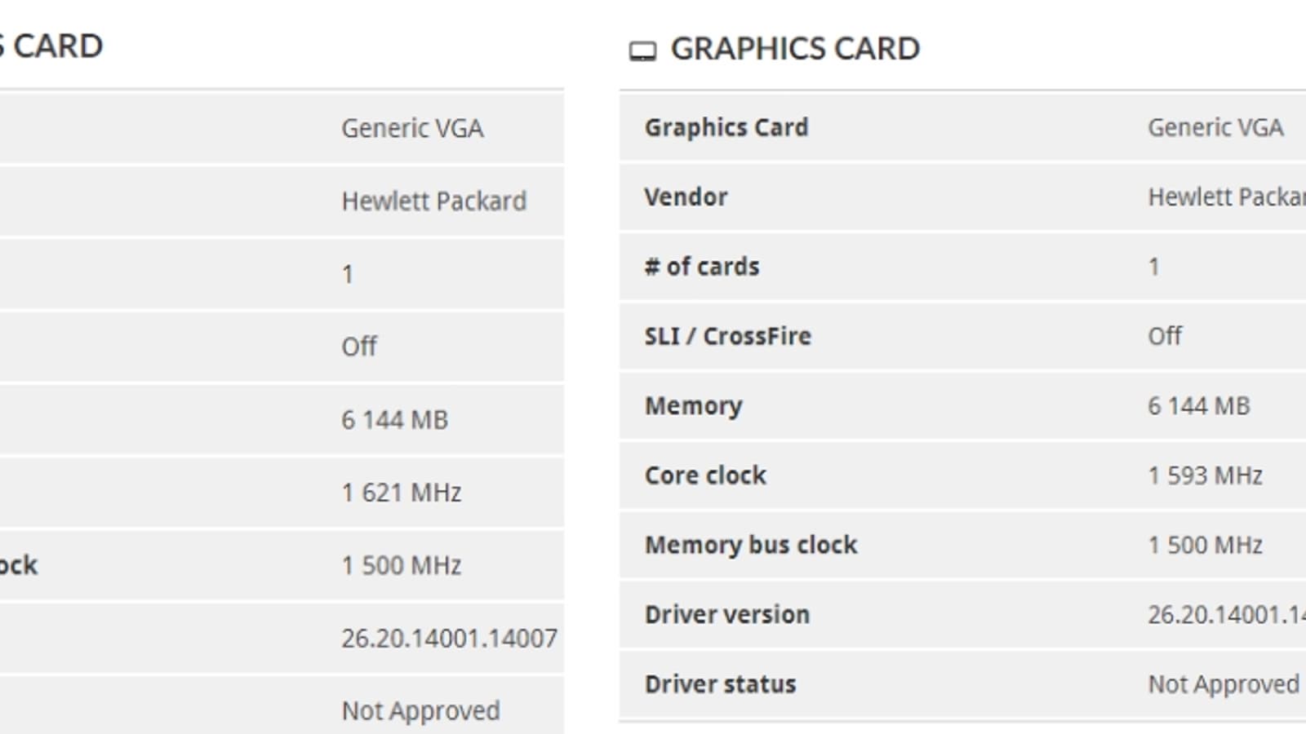Click the value 1 beside '# of cards'

[x=1153, y=267]
